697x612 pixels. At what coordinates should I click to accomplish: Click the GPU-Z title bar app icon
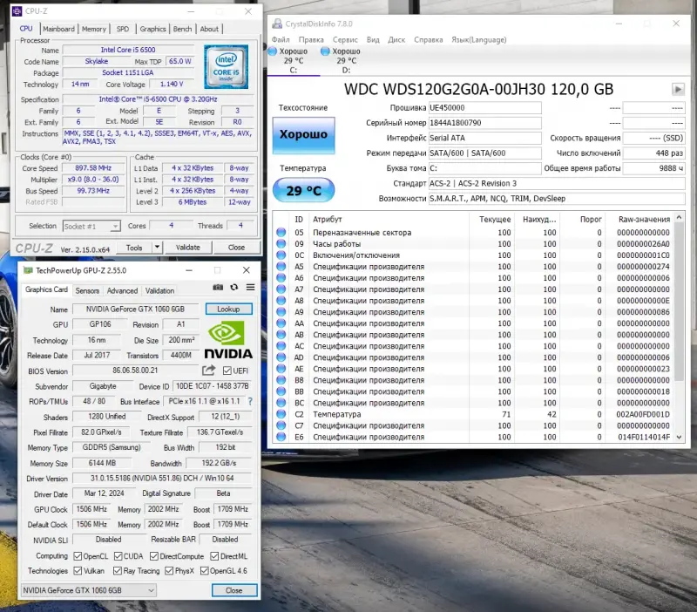tap(28, 270)
